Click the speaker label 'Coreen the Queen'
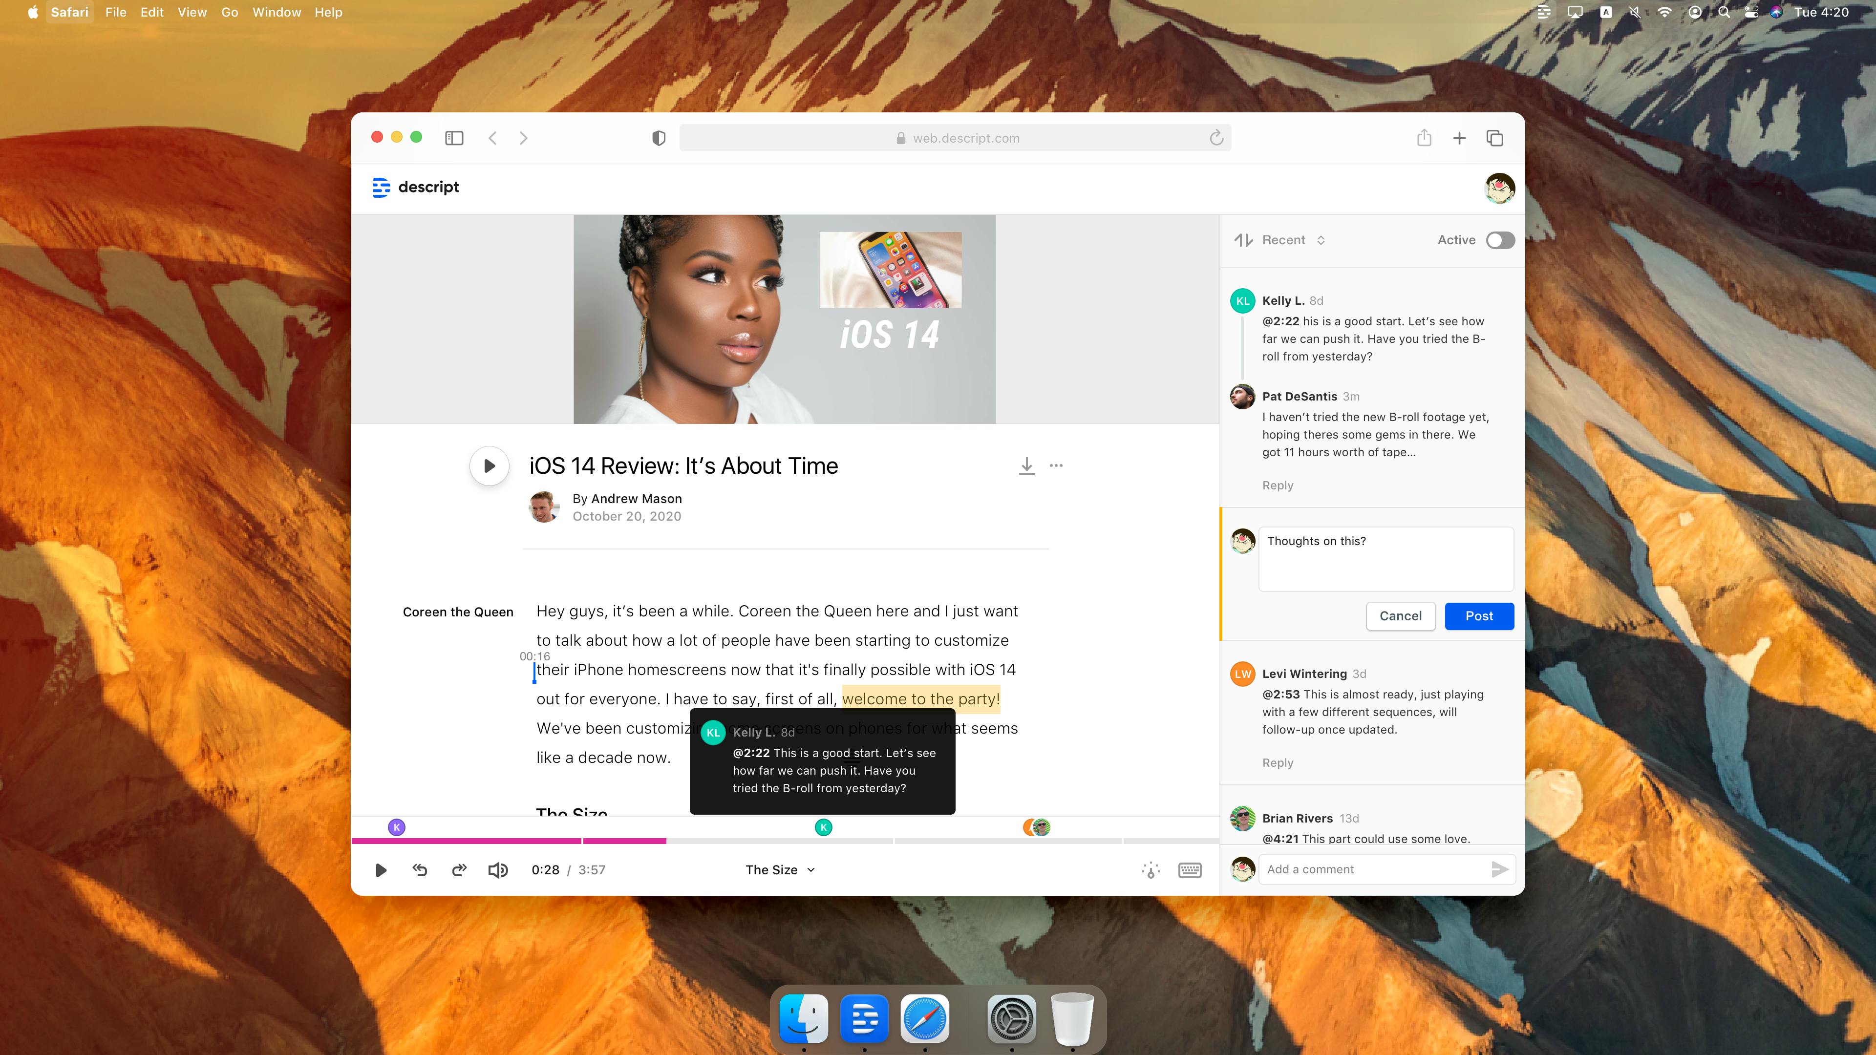This screenshot has height=1055, width=1876. click(x=458, y=612)
